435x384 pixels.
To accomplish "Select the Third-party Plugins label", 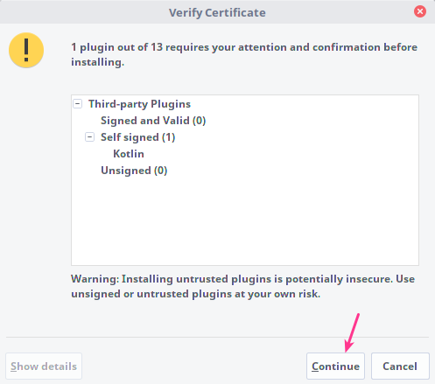I will point(139,104).
